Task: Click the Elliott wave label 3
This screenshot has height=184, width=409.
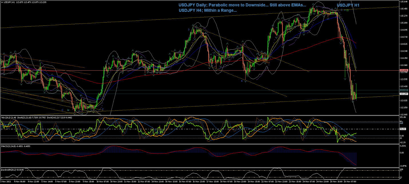Action: click(x=189, y=29)
